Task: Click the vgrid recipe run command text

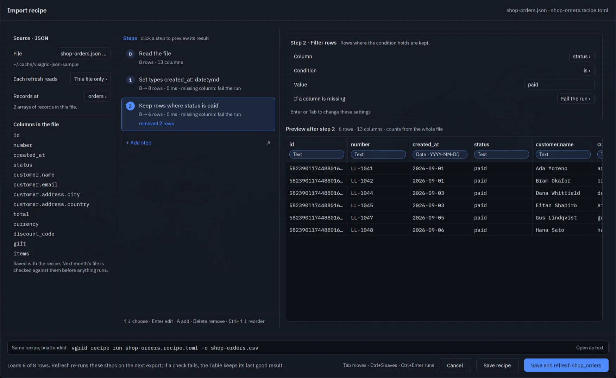Action: [x=165, y=348]
